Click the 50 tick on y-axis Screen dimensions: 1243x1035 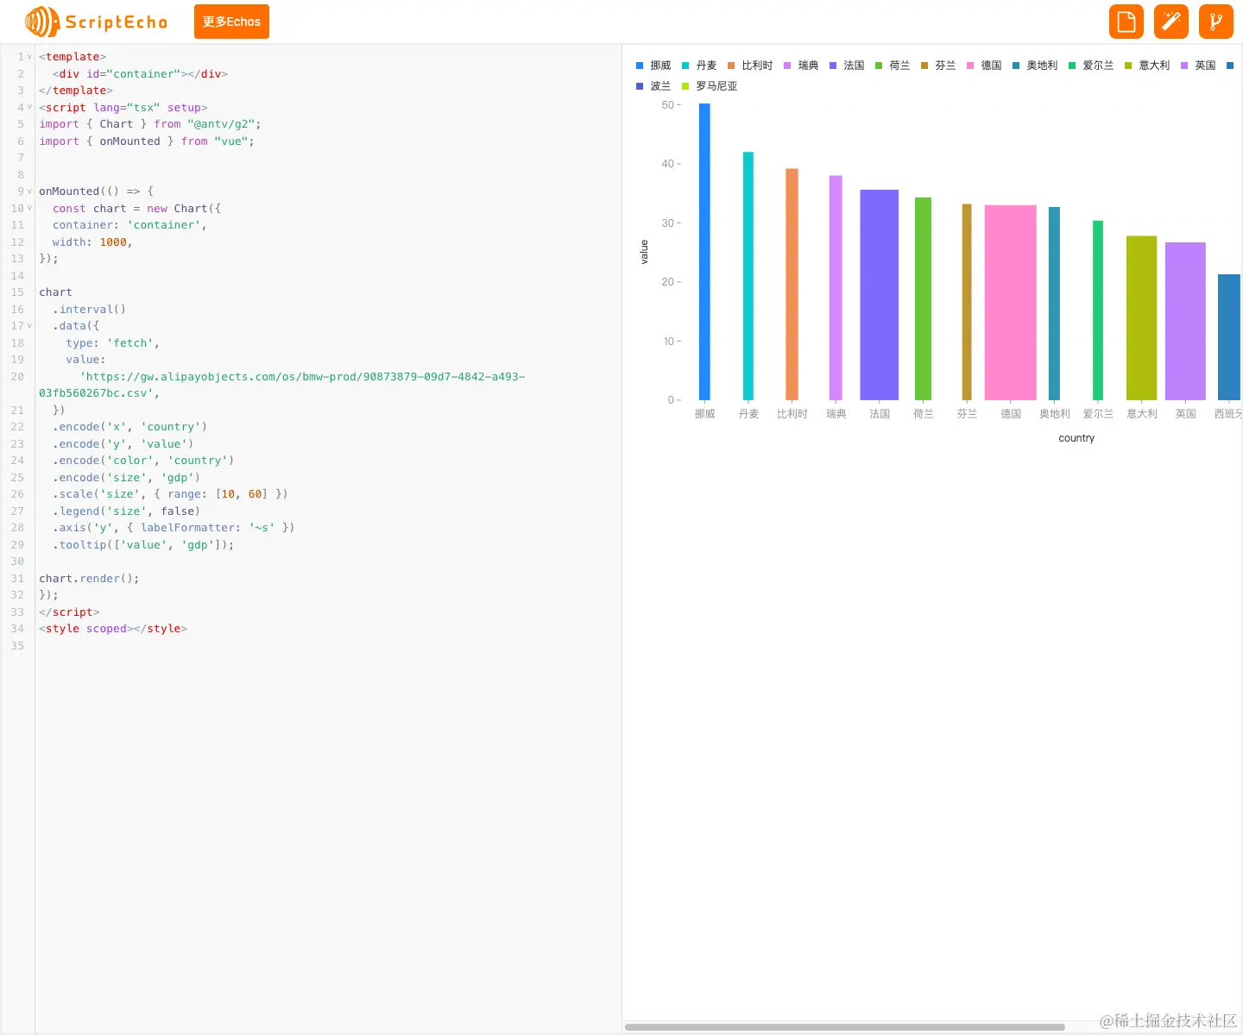[x=667, y=105]
